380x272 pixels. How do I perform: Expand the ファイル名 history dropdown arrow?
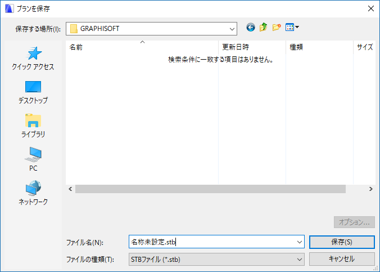pyautogui.click(x=299, y=242)
